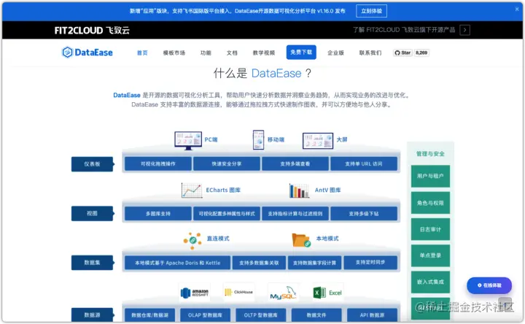Open the 文档 nav item

pos(232,53)
